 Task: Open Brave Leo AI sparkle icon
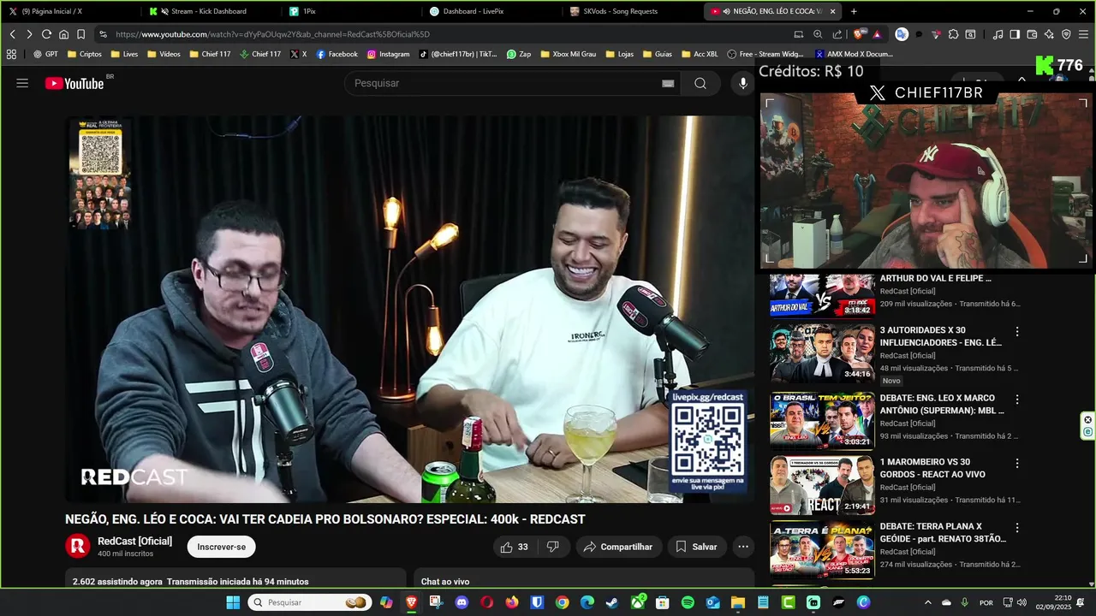click(1049, 34)
